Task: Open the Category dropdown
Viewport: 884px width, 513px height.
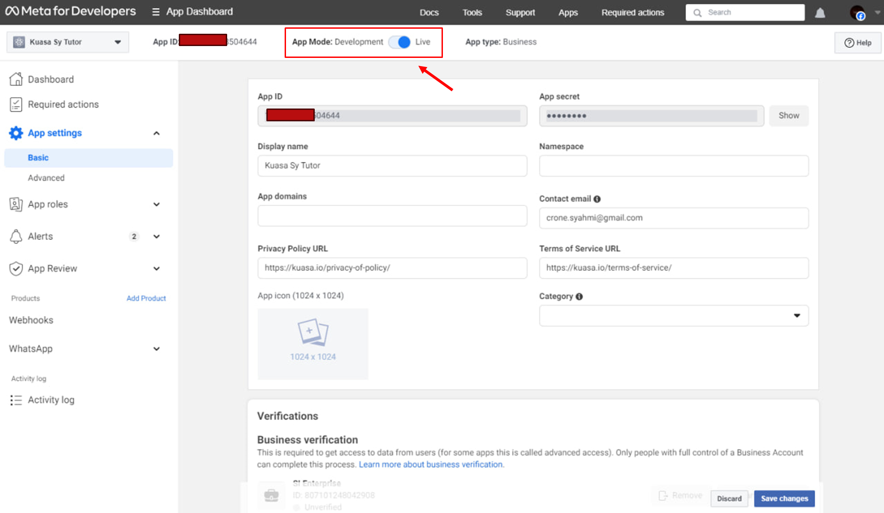Action: [673, 316]
